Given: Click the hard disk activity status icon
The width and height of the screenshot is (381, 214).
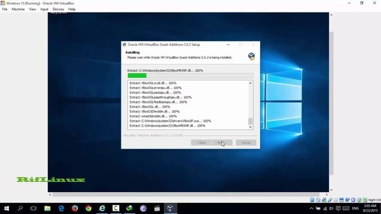Looking at the screenshot, I should pyautogui.click(x=312, y=200).
